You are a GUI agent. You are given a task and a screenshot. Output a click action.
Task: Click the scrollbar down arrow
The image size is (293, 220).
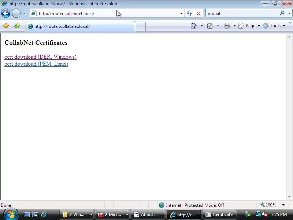tap(289, 197)
